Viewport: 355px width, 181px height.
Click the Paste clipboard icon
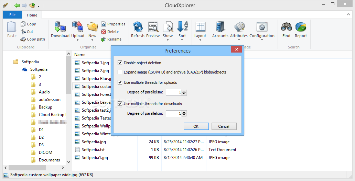[12, 27]
